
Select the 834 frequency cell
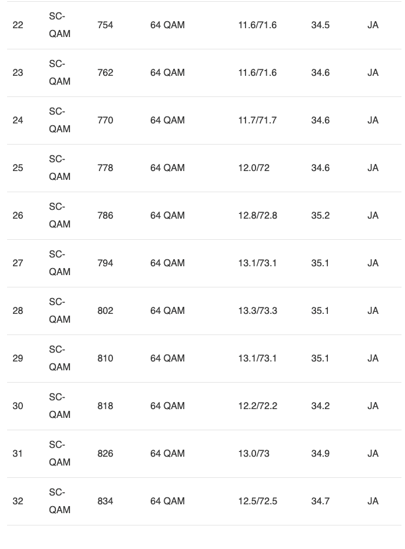(105, 501)
